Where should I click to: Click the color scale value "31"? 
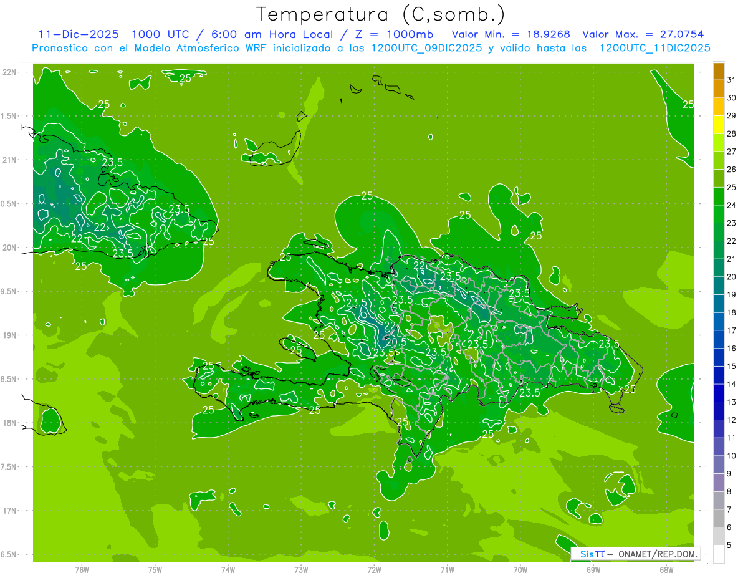732,80
